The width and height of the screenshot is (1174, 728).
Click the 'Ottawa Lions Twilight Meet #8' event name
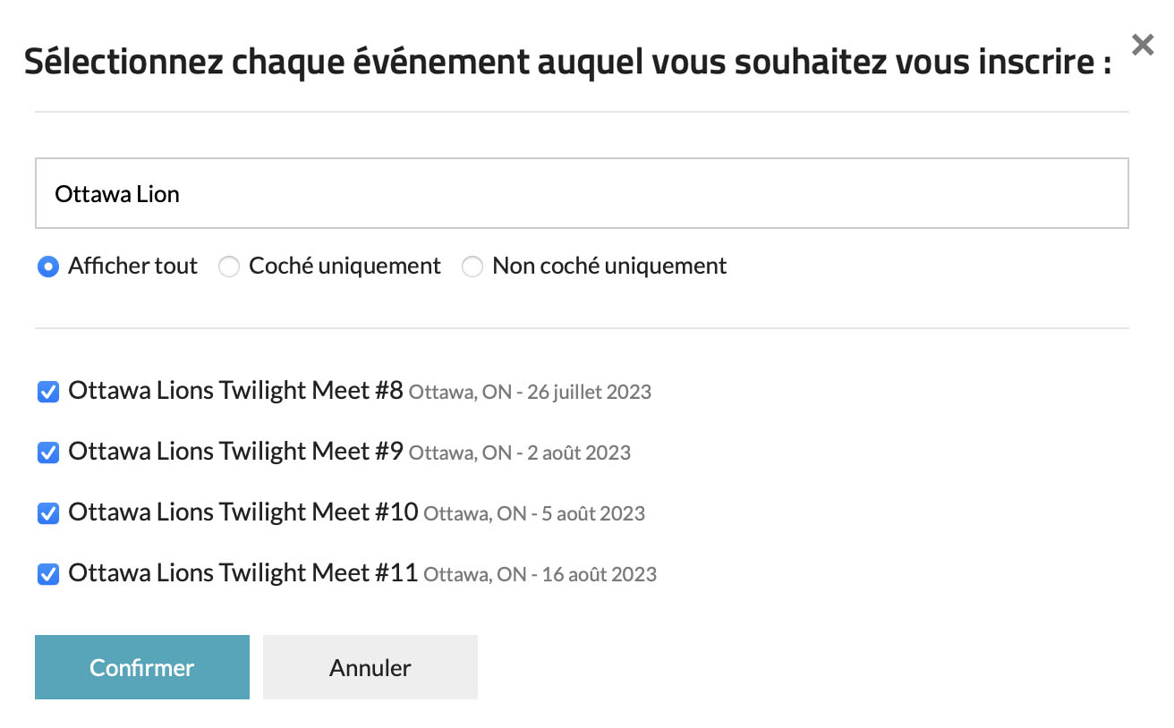pos(235,391)
